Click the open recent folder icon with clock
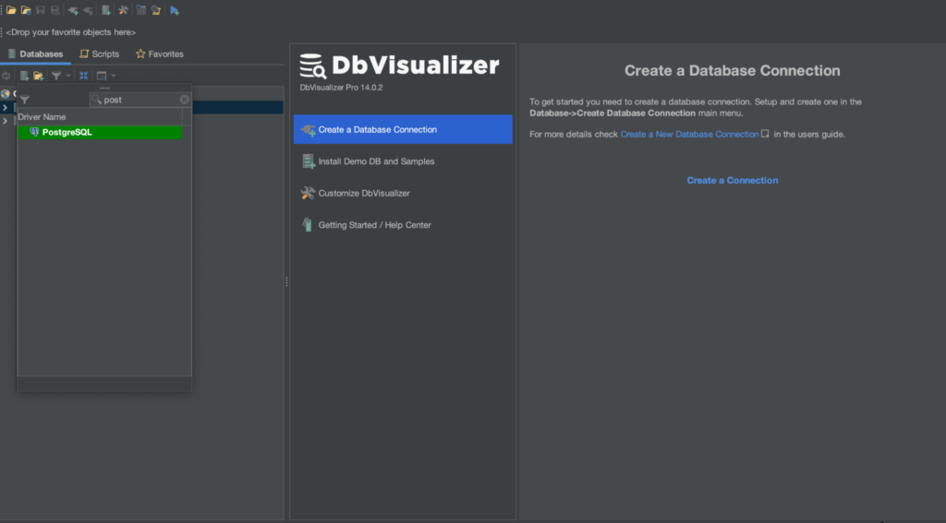 (x=26, y=10)
